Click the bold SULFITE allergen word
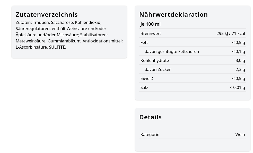The height and width of the screenshot is (153, 253). [x=57, y=47]
